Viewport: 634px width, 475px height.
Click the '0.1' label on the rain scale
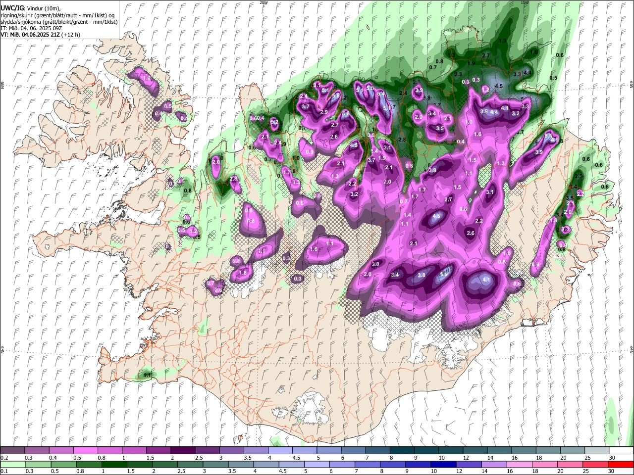click(4, 472)
